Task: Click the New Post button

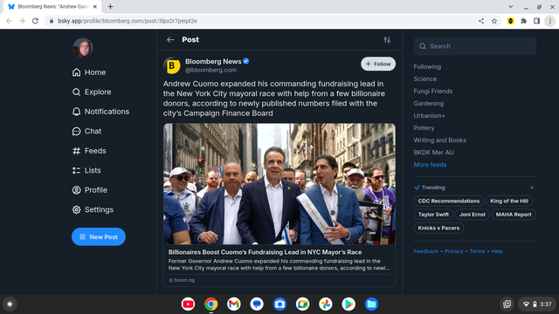Action: coord(99,236)
